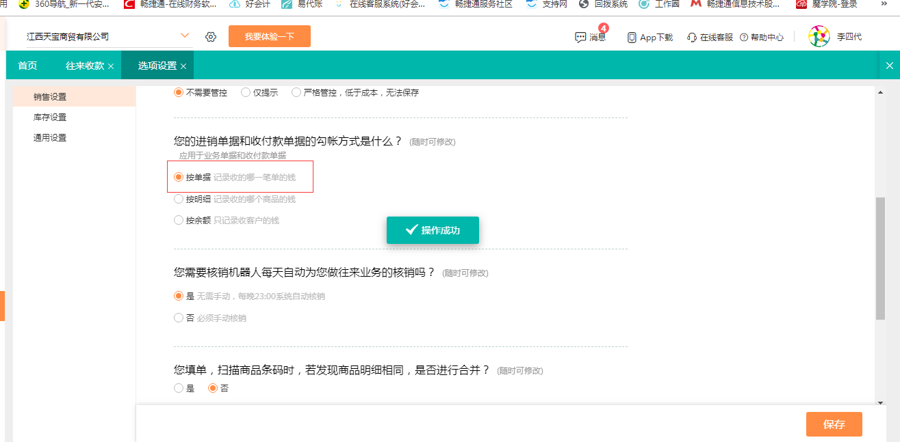900x442 pixels.
Task: Switch to the 首页 tab
Action: [27, 66]
